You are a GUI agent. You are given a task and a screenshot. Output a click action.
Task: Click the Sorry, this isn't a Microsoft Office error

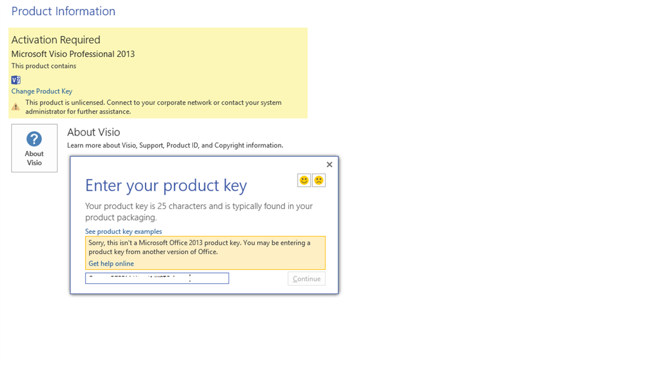click(x=199, y=247)
